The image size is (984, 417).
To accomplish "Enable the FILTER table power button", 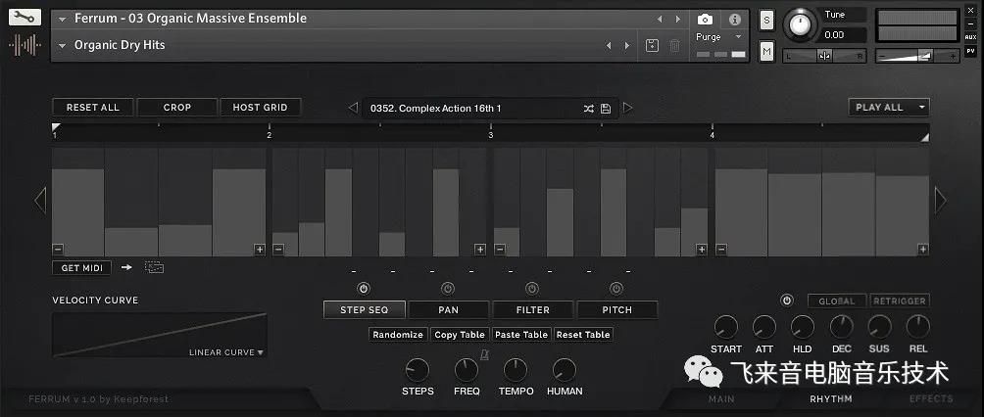I will coord(532,289).
